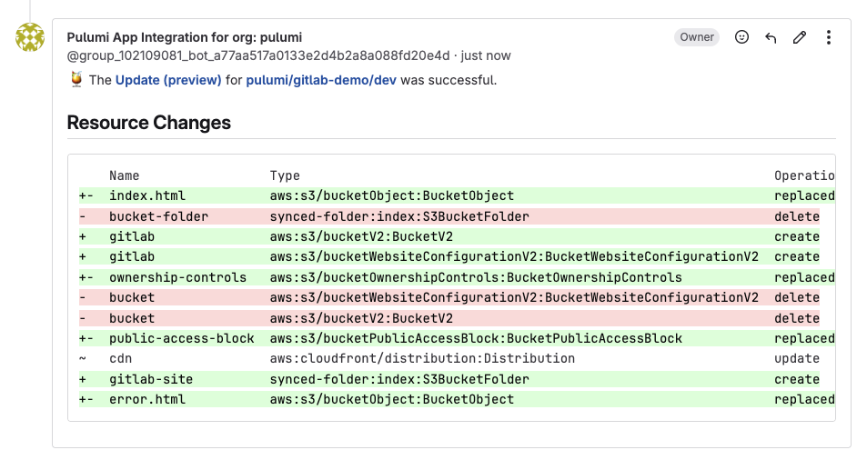The width and height of the screenshot is (867, 460).
Task: Click the Resource Changes heading
Action: (148, 122)
